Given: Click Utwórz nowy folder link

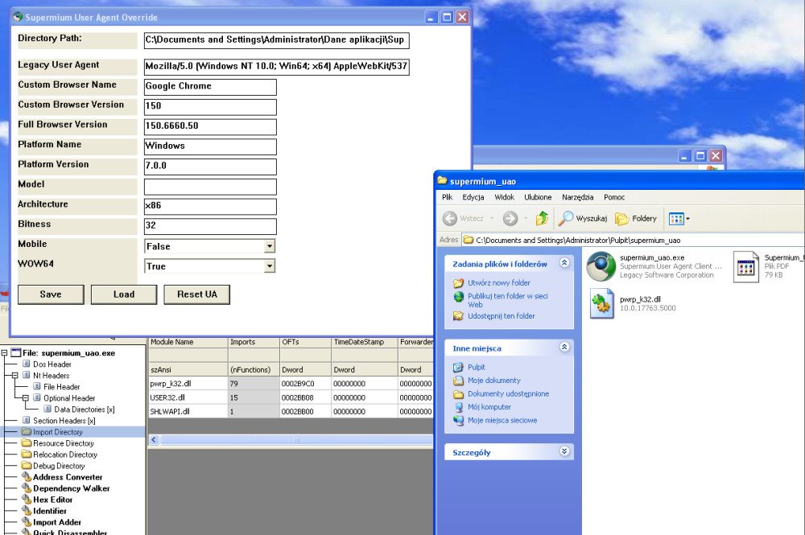Looking at the screenshot, I should [499, 282].
